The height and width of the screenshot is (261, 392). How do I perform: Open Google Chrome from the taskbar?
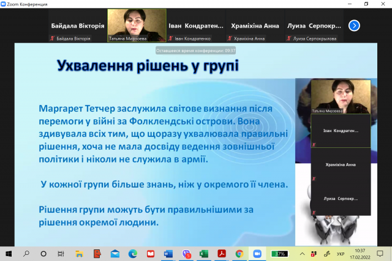(x=239, y=254)
